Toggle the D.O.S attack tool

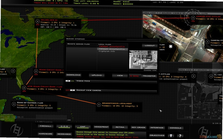click(x=64, y=126)
